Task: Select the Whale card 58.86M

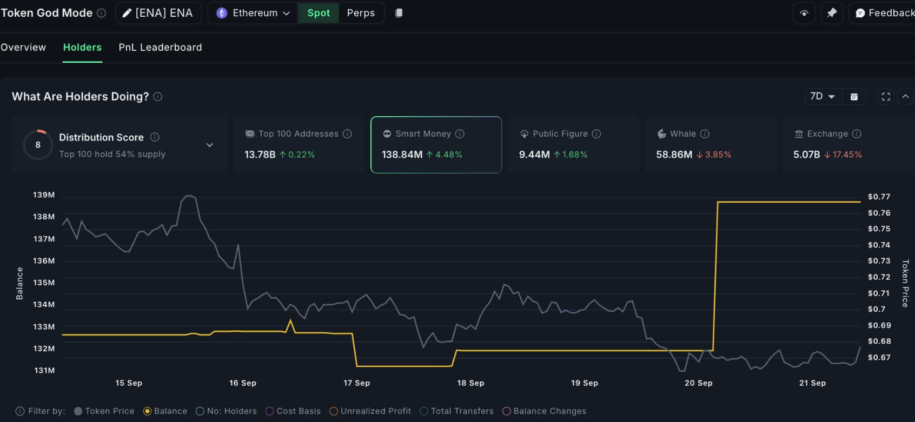Action: (x=711, y=145)
